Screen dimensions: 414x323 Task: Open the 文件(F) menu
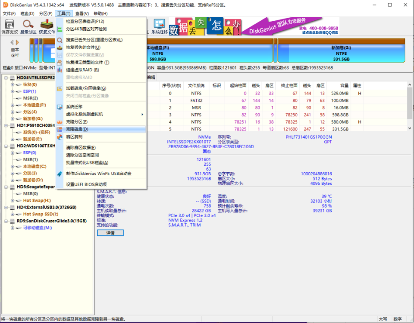click(x=9, y=13)
